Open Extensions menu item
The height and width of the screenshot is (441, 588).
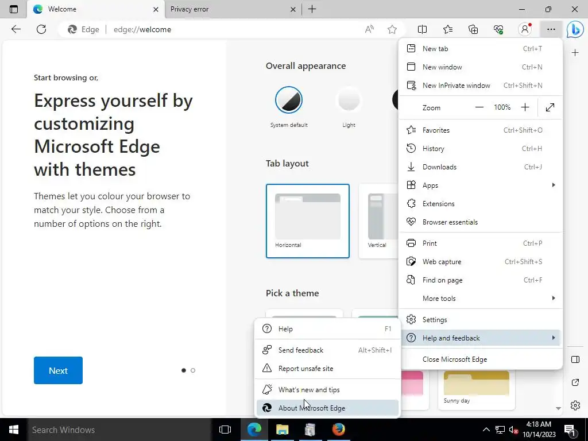(x=481, y=204)
